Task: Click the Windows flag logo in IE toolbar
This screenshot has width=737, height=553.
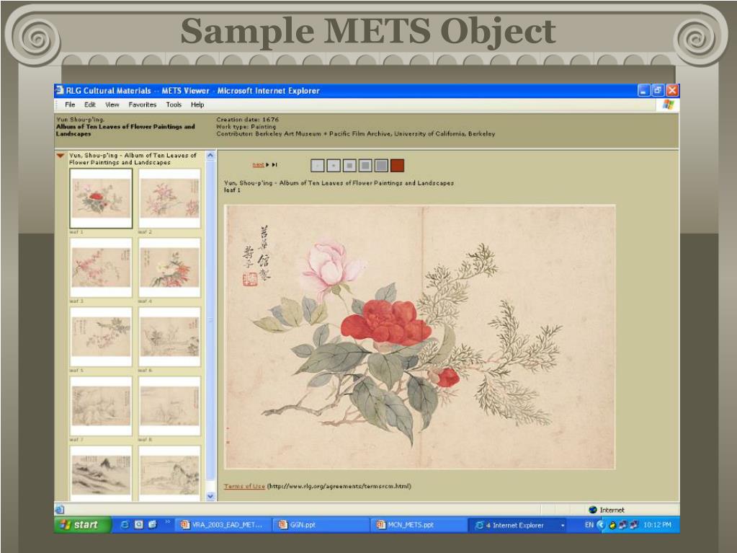Action: (668, 105)
